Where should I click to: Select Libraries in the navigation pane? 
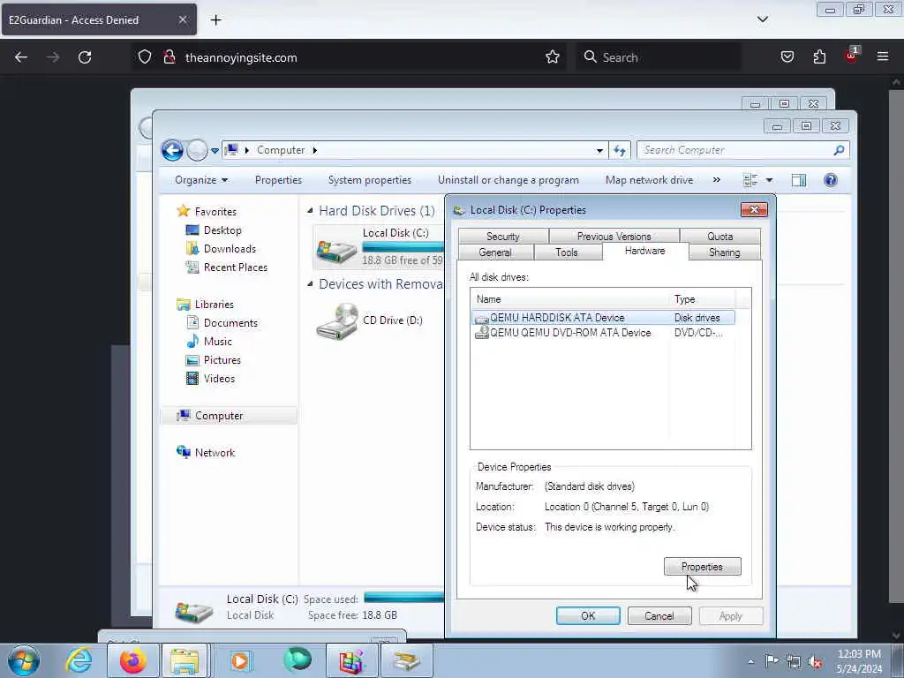[x=214, y=305]
